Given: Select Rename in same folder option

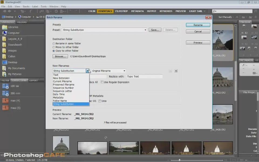Looking at the screenshot, I should point(53,44).
